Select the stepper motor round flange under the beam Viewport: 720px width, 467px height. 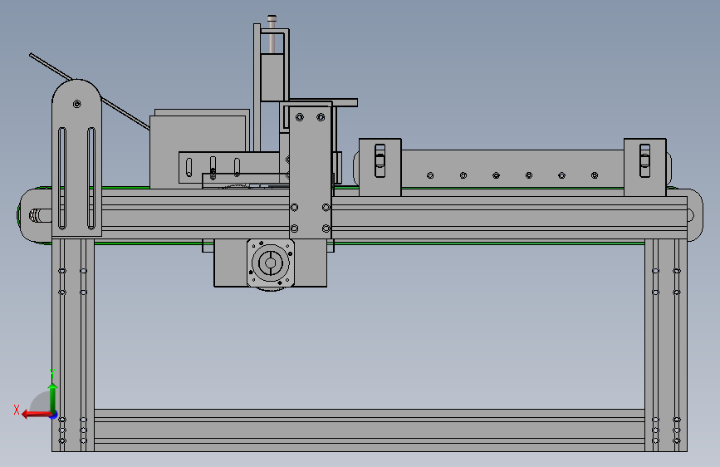[271, 263]
